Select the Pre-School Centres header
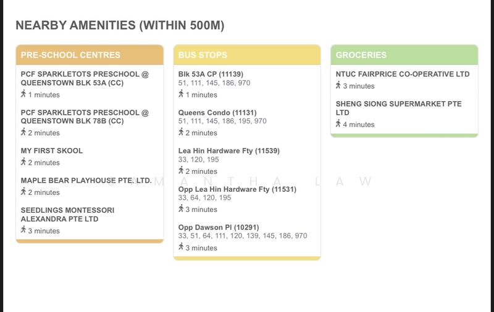This screenshot has width=494, height=312. 70,55
